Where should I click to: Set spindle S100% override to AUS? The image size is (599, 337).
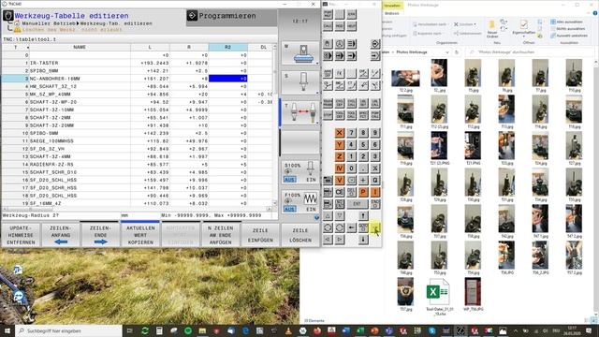(x=289, y=180)
